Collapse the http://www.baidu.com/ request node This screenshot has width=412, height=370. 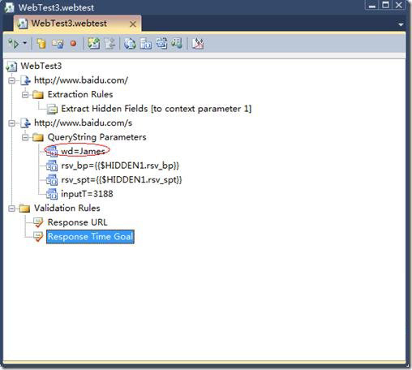(11, 80)
